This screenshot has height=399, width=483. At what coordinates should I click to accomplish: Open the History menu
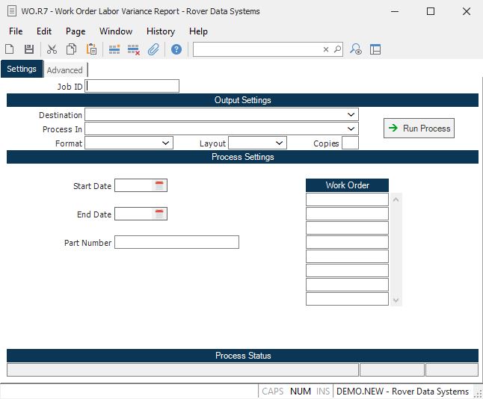160,31
